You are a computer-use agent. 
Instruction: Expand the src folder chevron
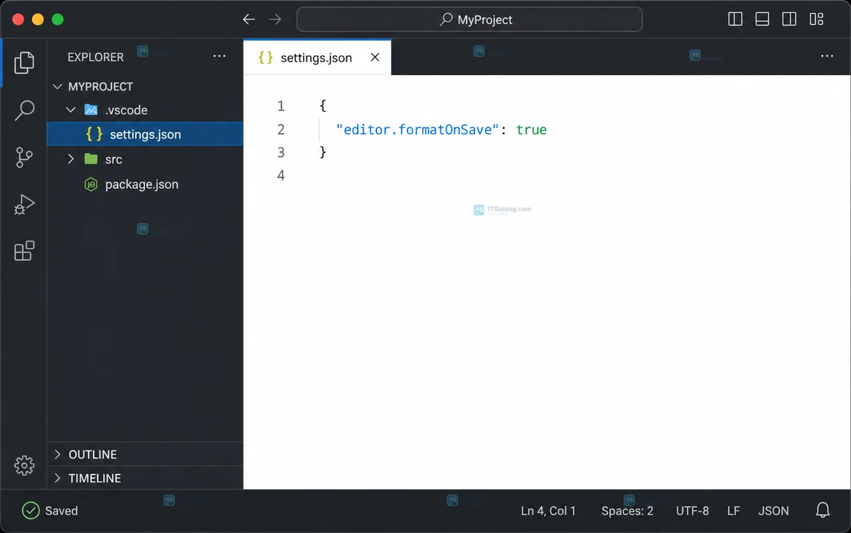[x=71, y=159]
